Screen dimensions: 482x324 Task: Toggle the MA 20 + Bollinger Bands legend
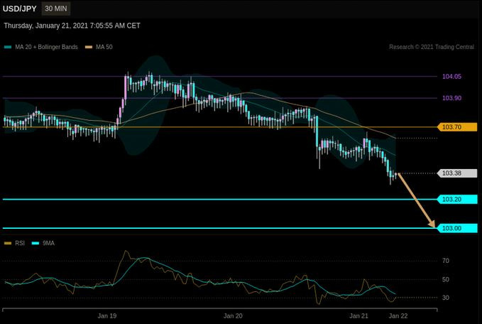(41, 47)
